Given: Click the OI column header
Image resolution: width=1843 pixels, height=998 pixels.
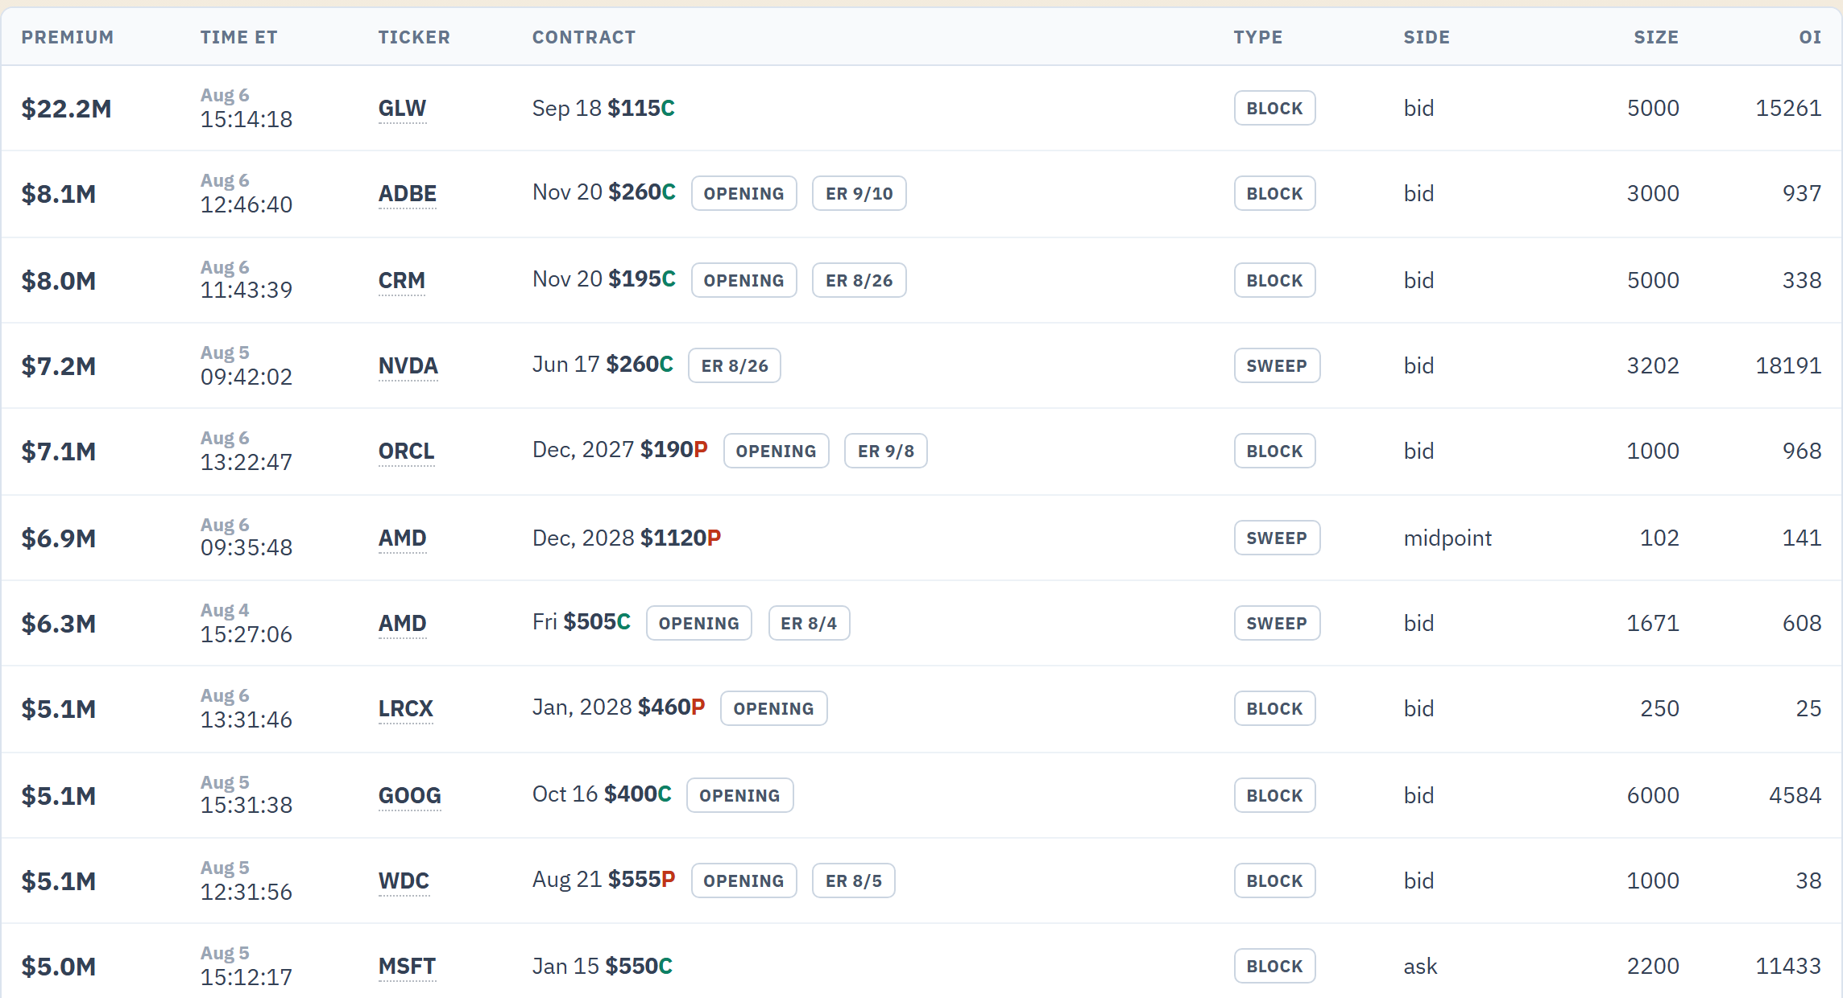Looking at the screenshot, I should (1810, 37).
